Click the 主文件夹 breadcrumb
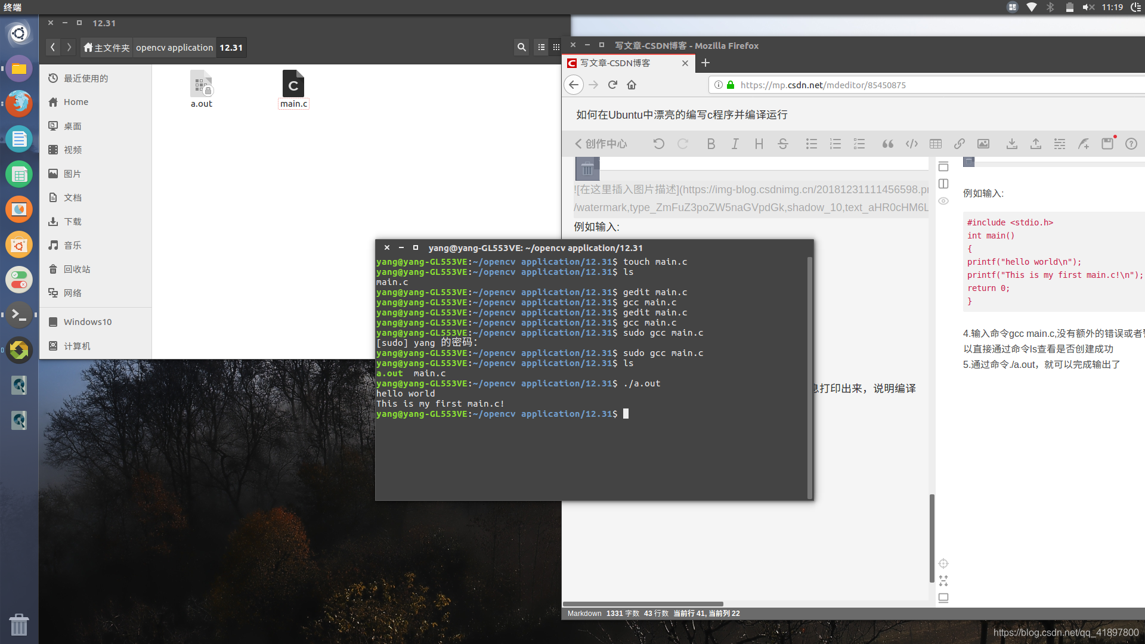 pyautogui.click(x=107, y=47)
